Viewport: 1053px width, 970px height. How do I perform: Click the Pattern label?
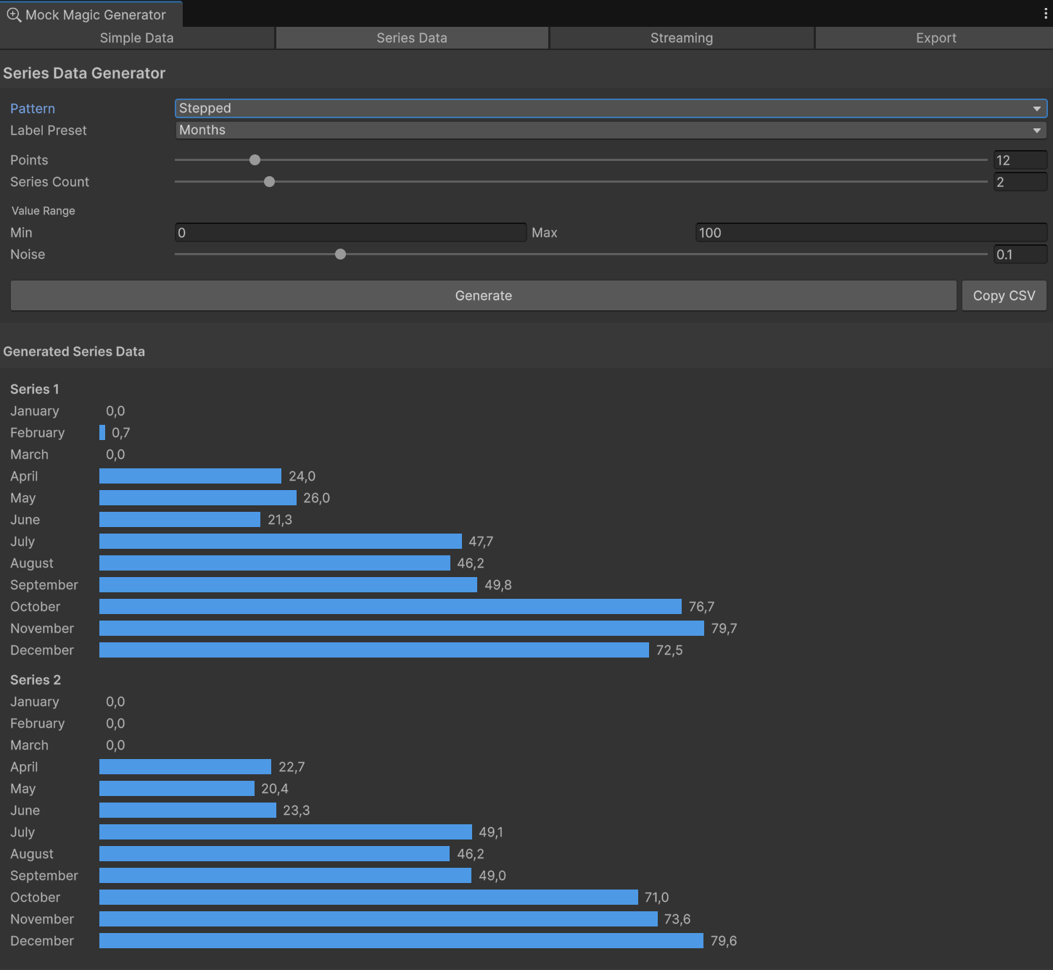(x=33, y=108)
